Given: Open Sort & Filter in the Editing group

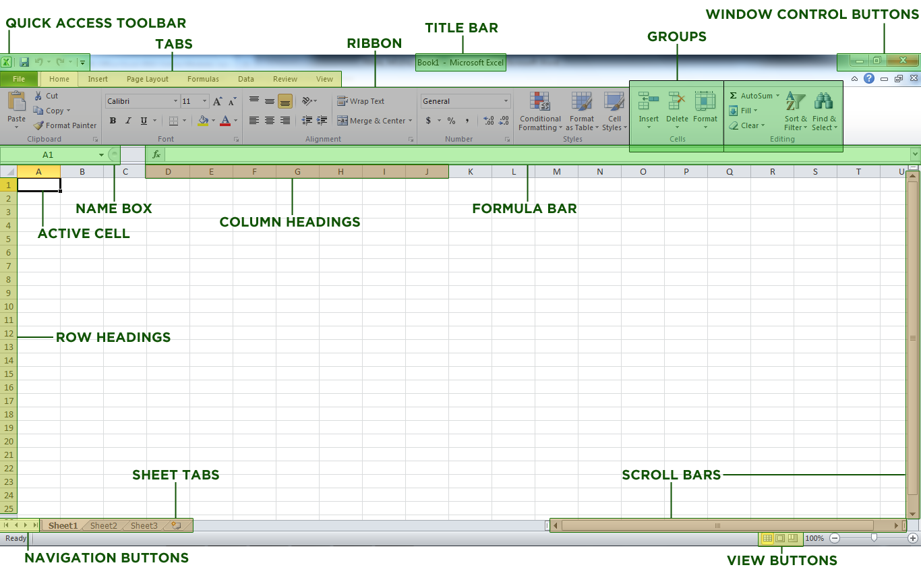Looking at the screenshot, I should [795, 111].
